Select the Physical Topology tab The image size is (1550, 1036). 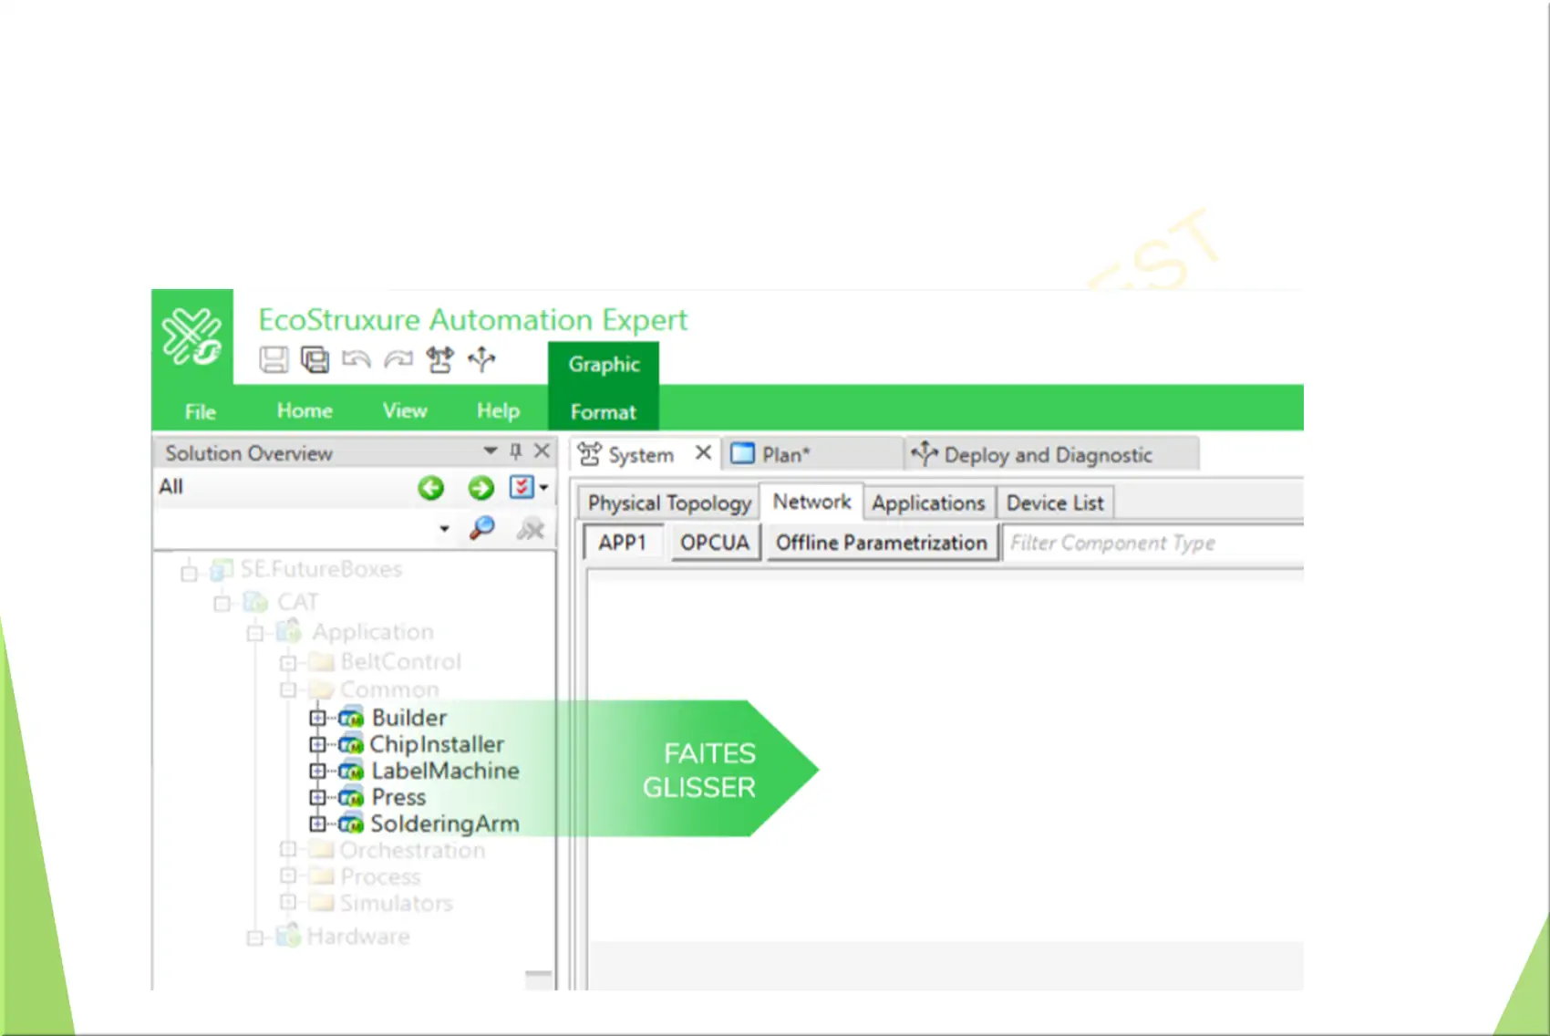click(669, 502)
